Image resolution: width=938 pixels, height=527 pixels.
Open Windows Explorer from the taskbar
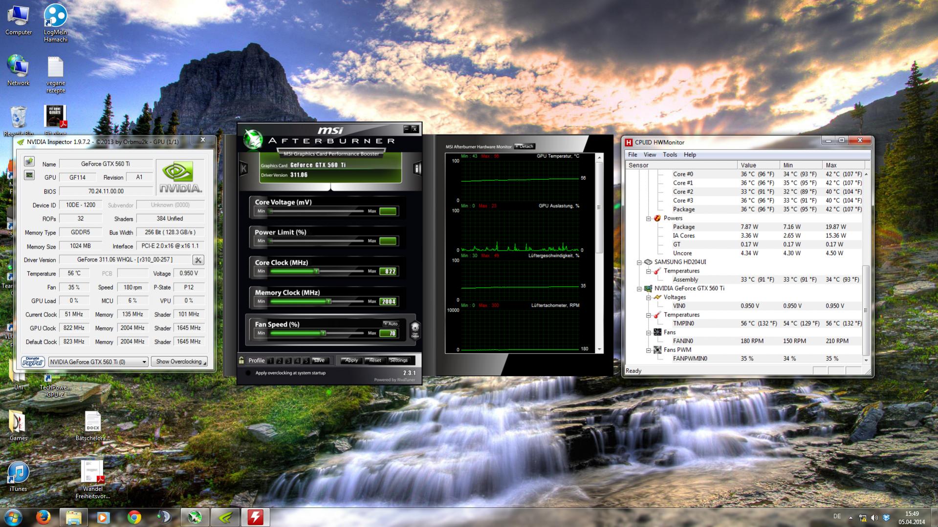coord(73,517)
